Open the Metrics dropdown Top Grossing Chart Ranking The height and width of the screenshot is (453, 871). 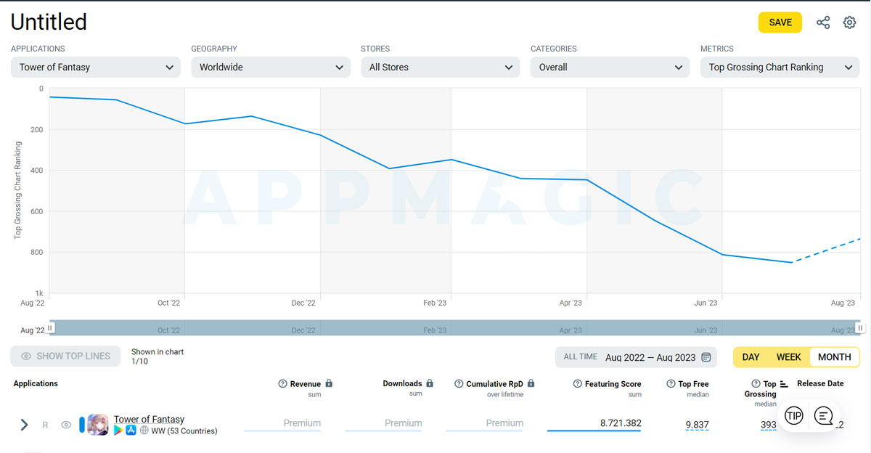click(780, 67)
